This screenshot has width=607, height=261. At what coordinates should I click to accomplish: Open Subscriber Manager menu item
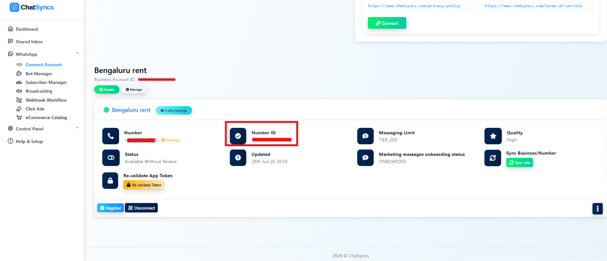click(46, 82)
